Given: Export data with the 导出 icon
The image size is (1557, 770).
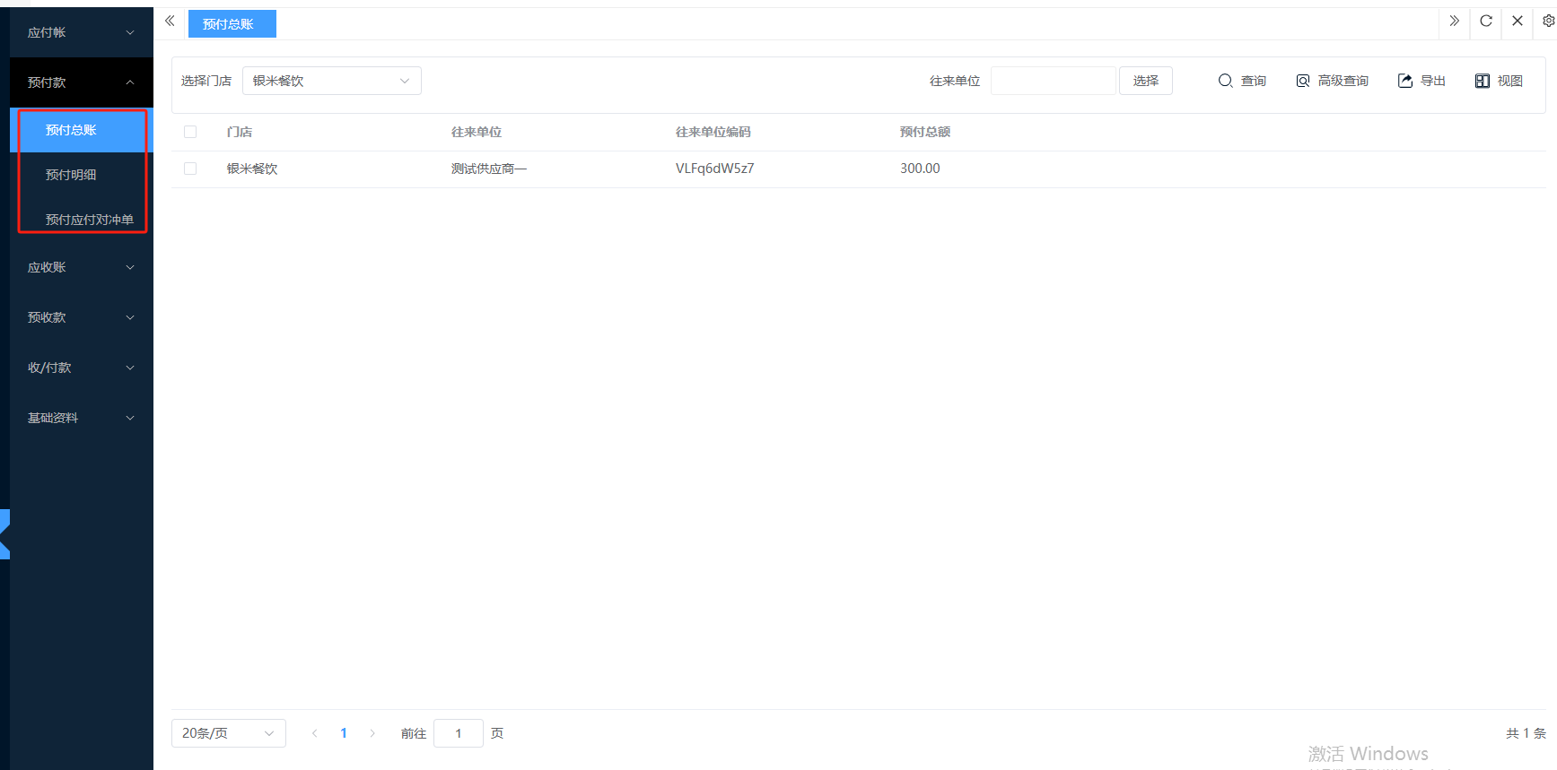Looking at the screenshot, I should pyautogui.click(x=1421, y=81).
